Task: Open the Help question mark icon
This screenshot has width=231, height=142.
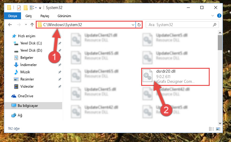Action: (x=219, y=16)
